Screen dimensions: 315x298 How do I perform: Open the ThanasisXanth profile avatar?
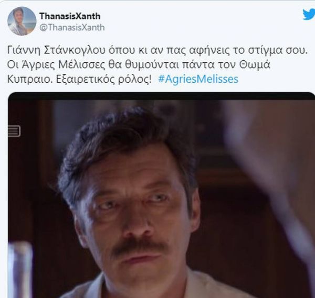click(22, 21)
